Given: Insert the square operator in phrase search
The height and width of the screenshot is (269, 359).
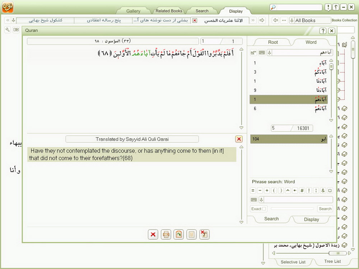Looking at the screenshot, I should 330,190.
